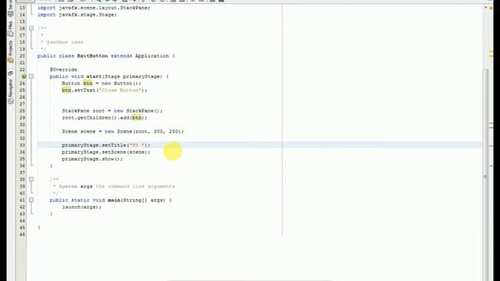500x281 pixels.
Task: Open the Files side panel tab
Action: coord(10,30)
